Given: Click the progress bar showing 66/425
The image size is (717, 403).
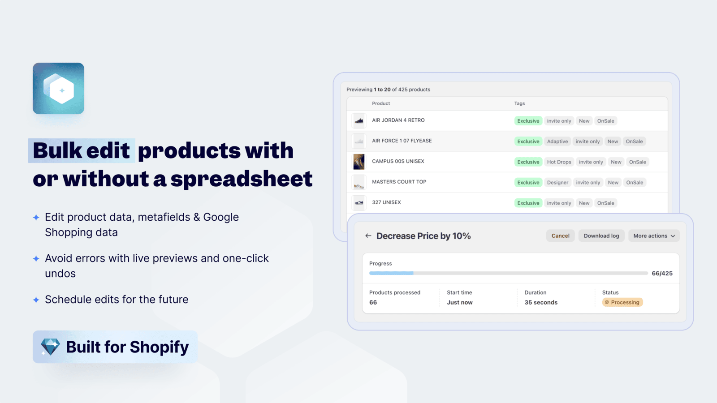Looking at the screenshot, I should 508,273.
